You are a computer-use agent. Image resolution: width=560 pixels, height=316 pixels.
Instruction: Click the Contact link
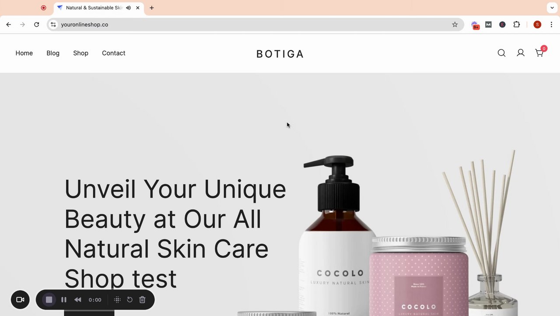[114, 53]
